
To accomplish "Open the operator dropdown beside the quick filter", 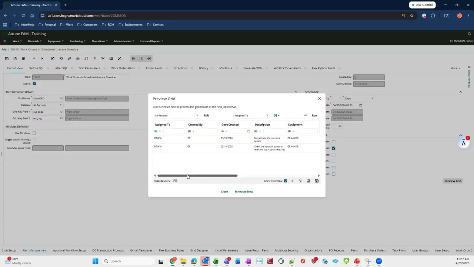I will pyautogui.click(x=277, y=116).
